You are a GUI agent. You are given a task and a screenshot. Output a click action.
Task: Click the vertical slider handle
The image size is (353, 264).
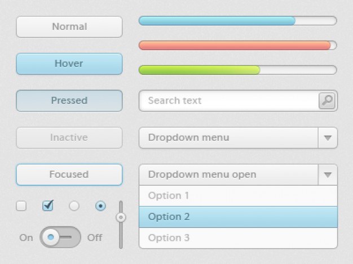(121, 217)
